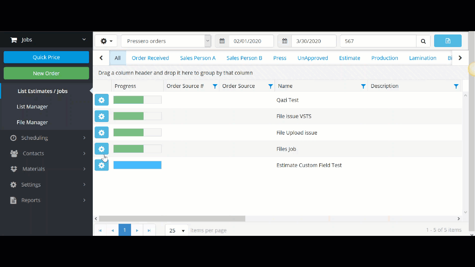Go to the previous page
This screenshot has width=475, height=267.
112,230
